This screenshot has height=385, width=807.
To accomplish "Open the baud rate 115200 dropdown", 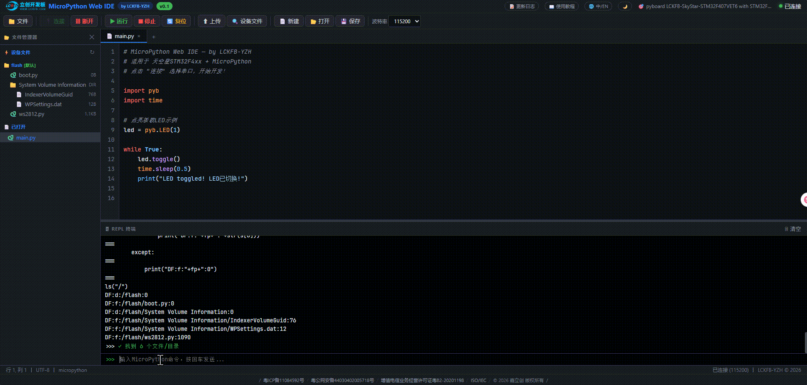I will (x=406, y=21).
